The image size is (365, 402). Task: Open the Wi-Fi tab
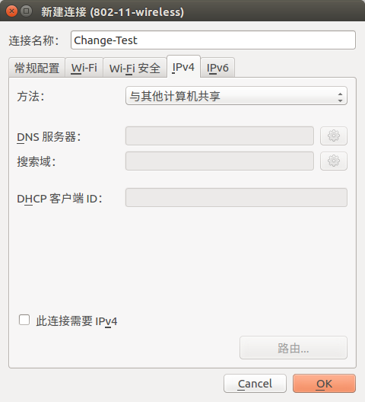84,68
